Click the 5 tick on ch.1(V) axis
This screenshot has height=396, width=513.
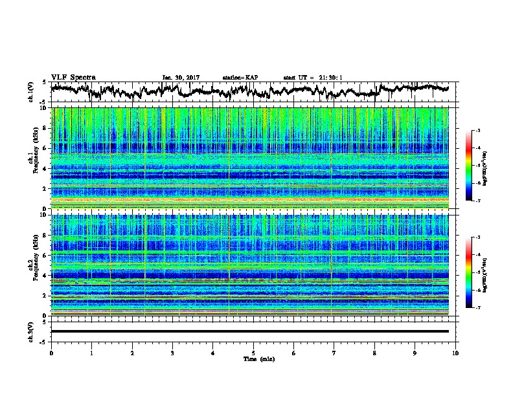[x=44, y=82]
